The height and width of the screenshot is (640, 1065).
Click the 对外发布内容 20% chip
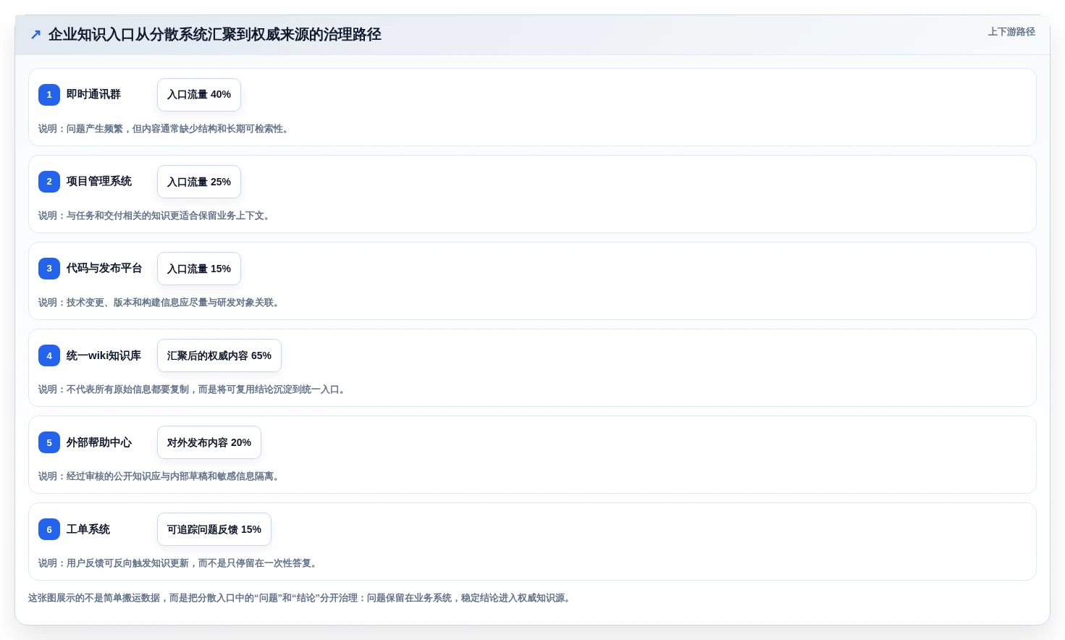[x=209, y=442]
